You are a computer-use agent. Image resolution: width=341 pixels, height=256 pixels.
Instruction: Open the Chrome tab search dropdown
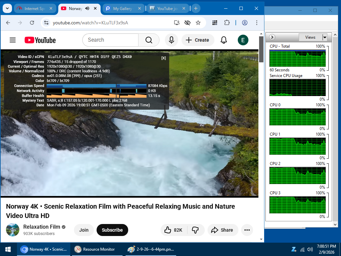(x=7, y=8)
